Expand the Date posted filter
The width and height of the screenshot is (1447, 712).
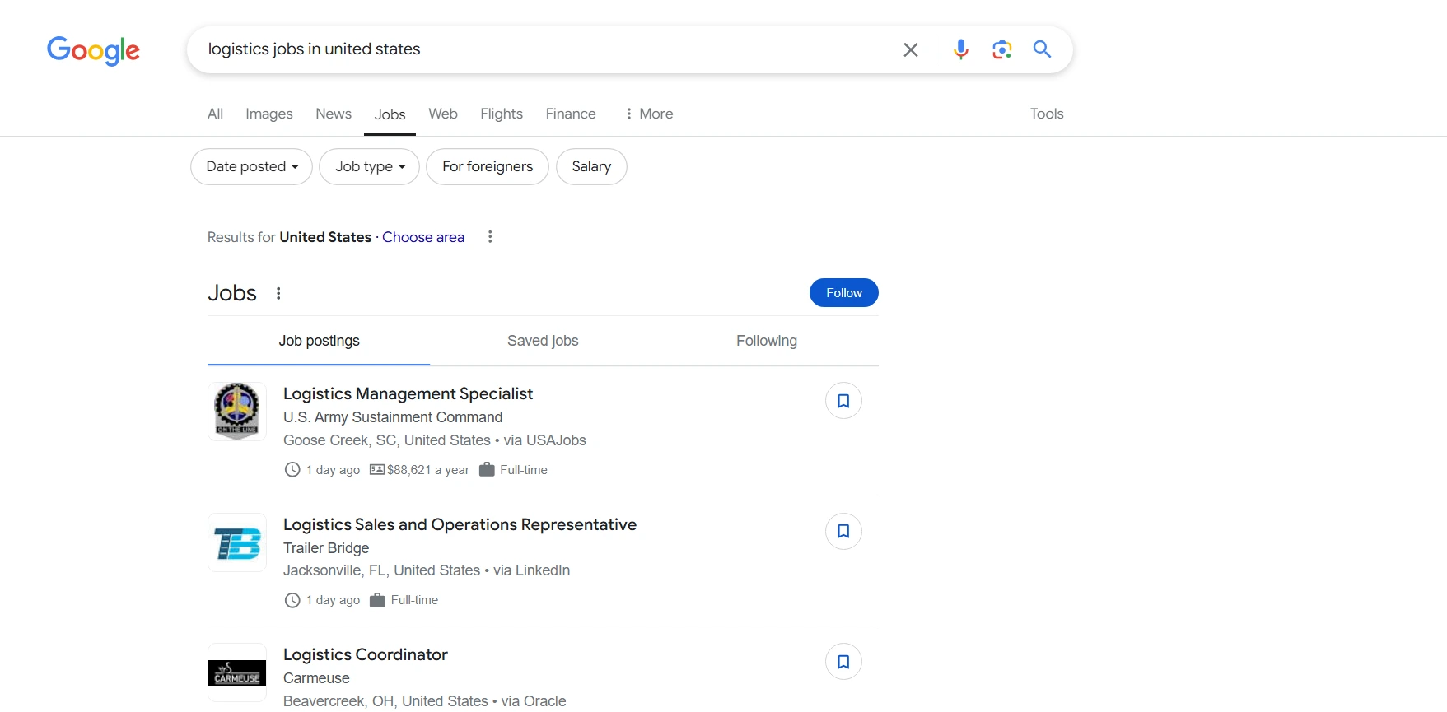click(x=251, y=166)
